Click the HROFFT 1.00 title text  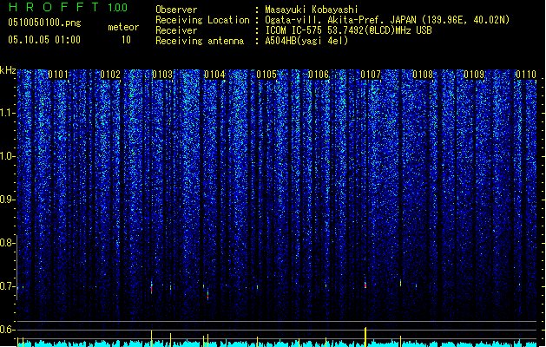(68, 7)
